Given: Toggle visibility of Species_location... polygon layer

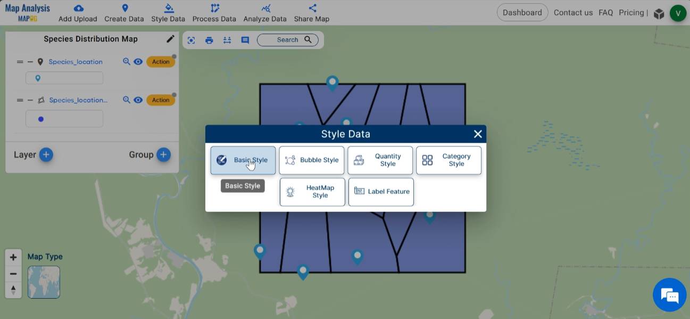Looking at the screenshot, I should pyautogui.click(x=138, y=100).
